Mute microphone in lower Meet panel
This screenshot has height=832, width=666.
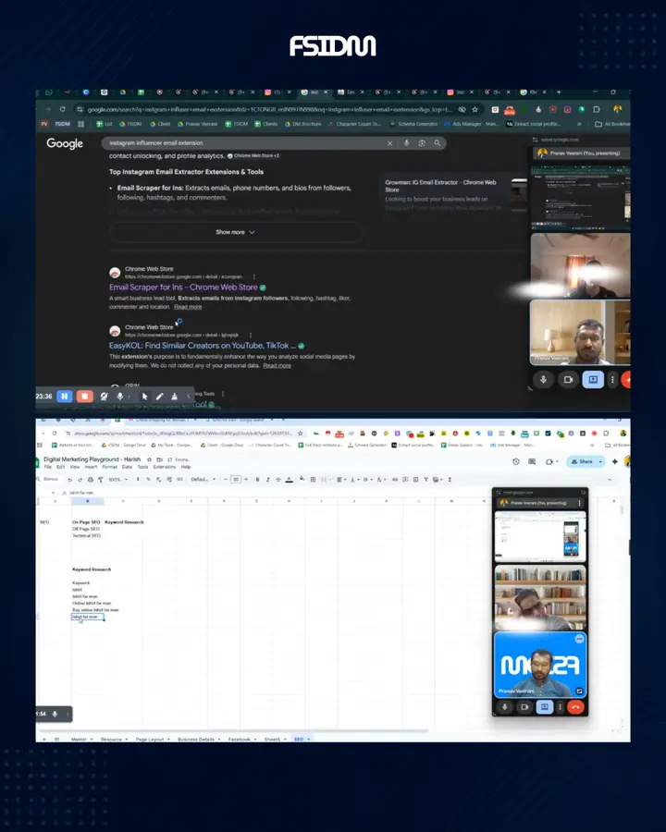point(504,707)
